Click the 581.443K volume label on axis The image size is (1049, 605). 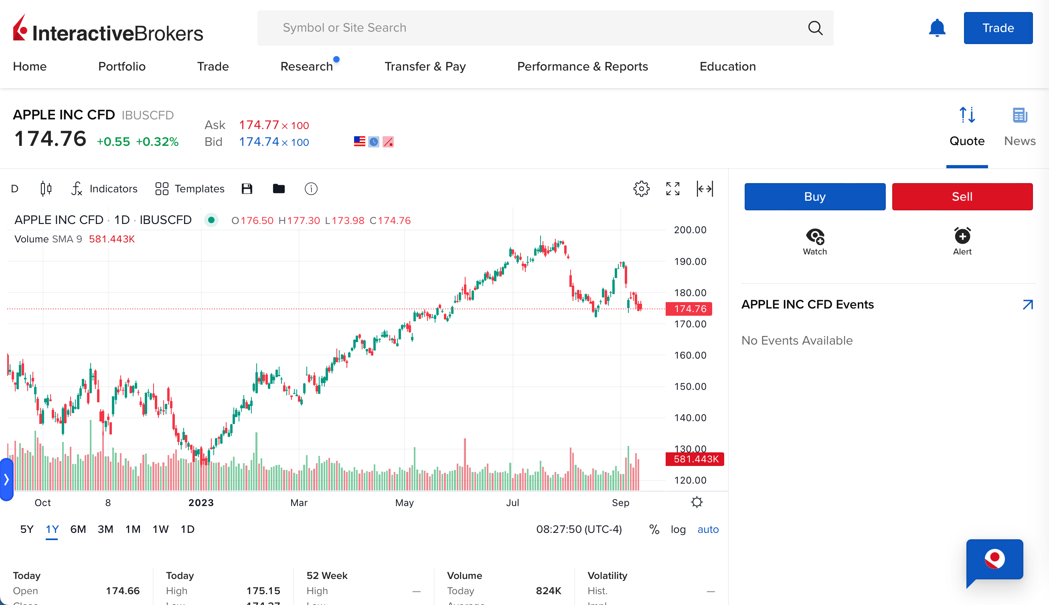[x=695, y=459]
